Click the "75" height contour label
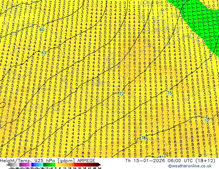 [169, 93]
